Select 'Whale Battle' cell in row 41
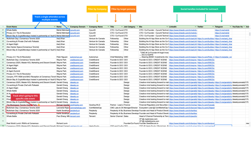Viewport: 251px width, 141px height. tap(31, 30)
